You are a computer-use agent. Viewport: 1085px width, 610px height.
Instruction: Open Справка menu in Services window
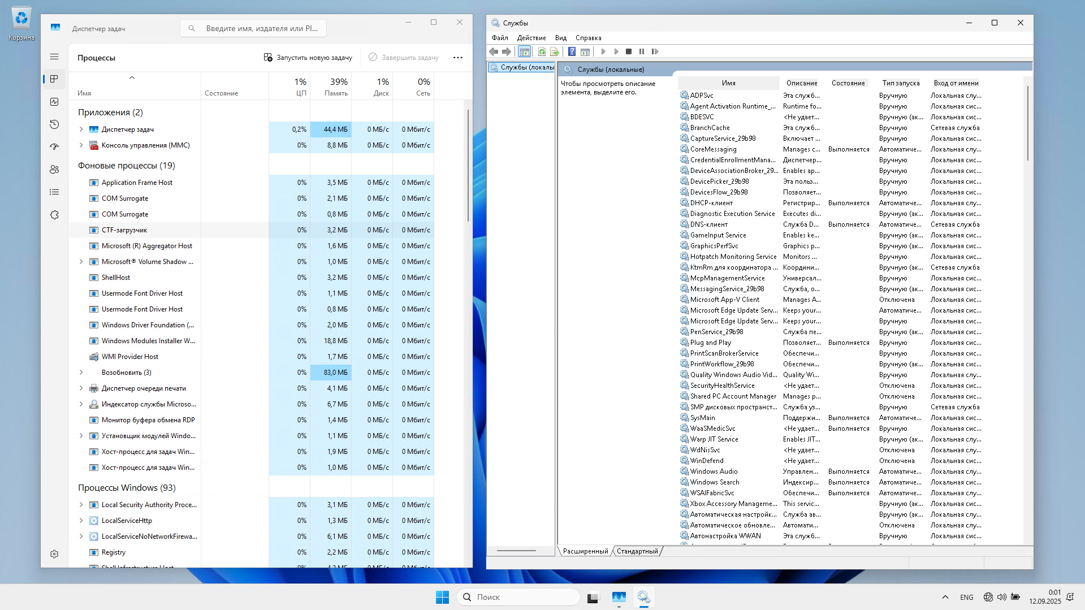[588, 38]
